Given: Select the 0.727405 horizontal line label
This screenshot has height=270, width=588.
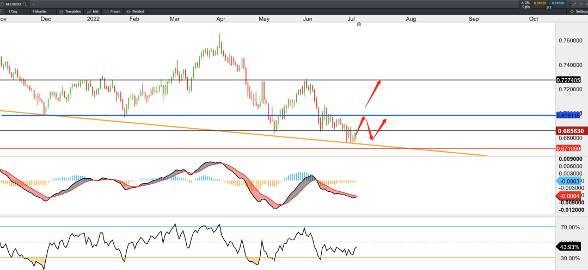Looking at the screenshot, I should [x=568, y=80].
